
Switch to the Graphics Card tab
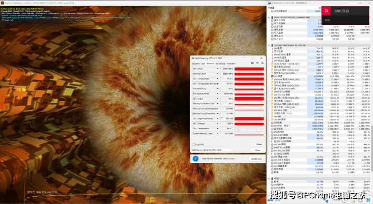tap(198, 64)
